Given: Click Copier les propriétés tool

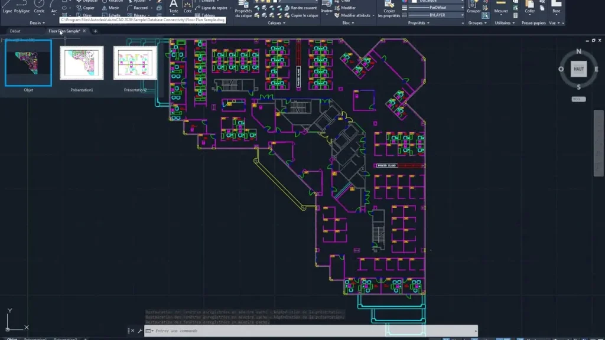Looking at the screenshot, I should [x=389, y=9].
